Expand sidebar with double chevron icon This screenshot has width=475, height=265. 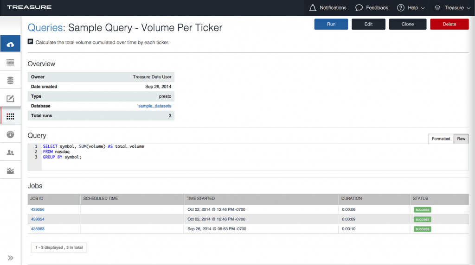11,258
